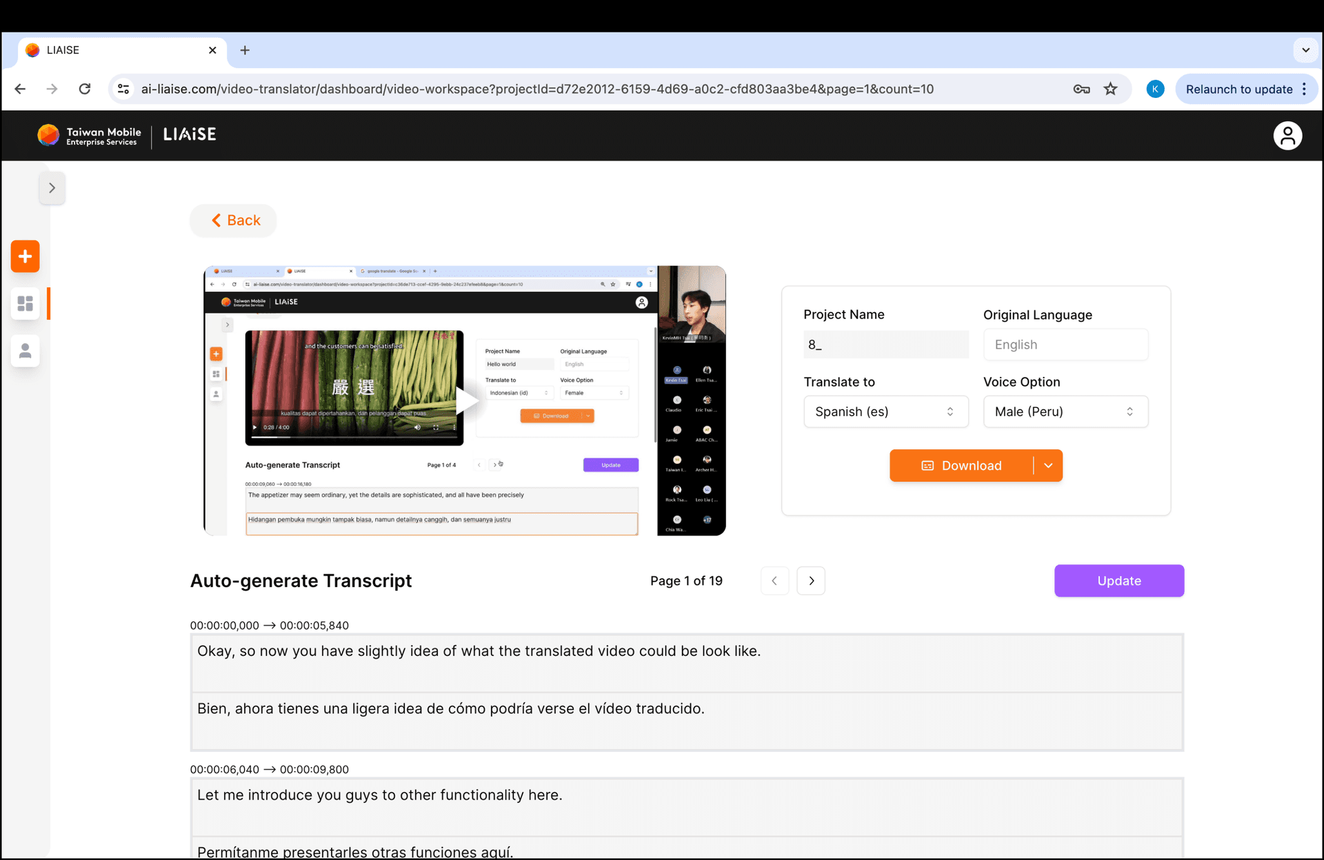
Task: Open a new browser tab
Action: pos(245,50)
